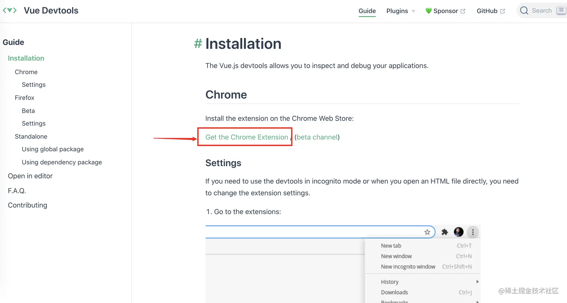This screenshot has width=567, height=303.
Task: Select Open in editor sidebar item
Action: pyautogui.click(x=30, y=176)
